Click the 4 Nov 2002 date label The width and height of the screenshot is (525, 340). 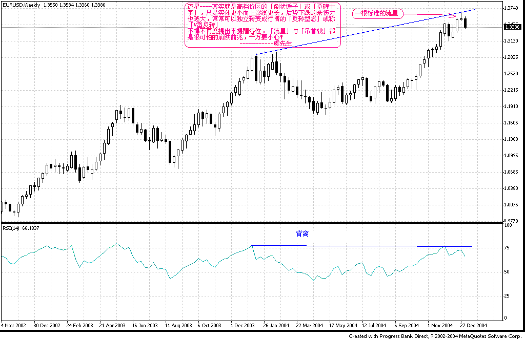coord(13,325)
